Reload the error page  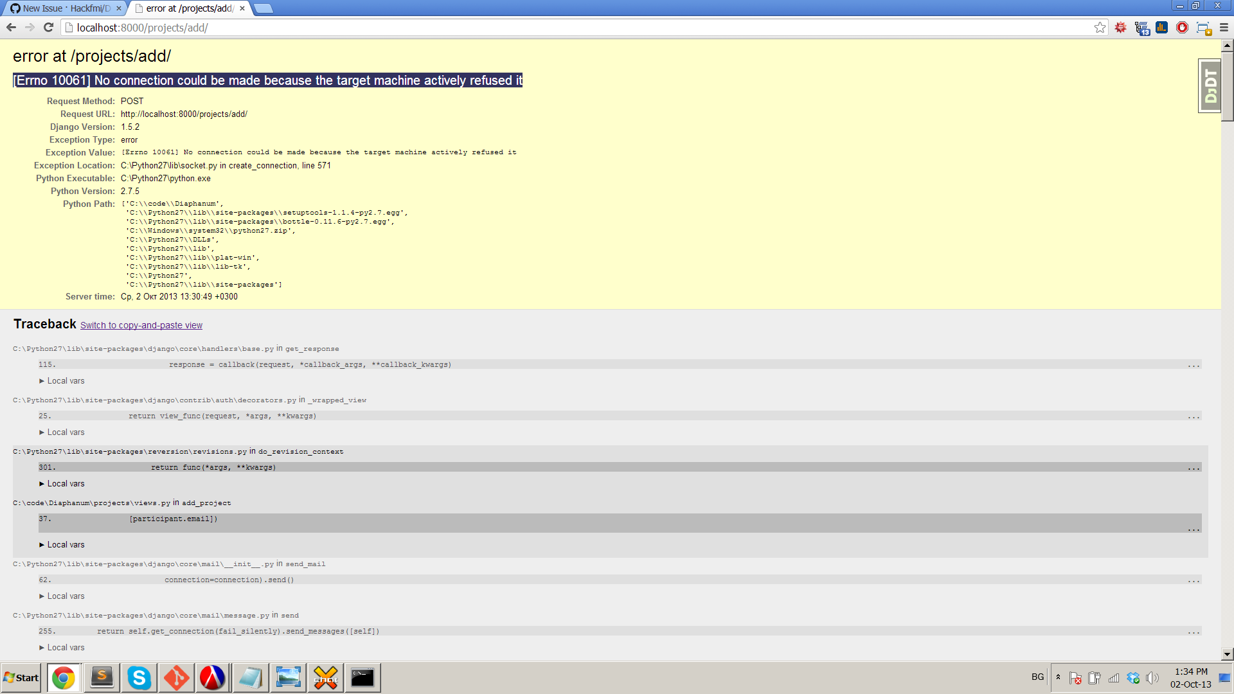point(48,28)
